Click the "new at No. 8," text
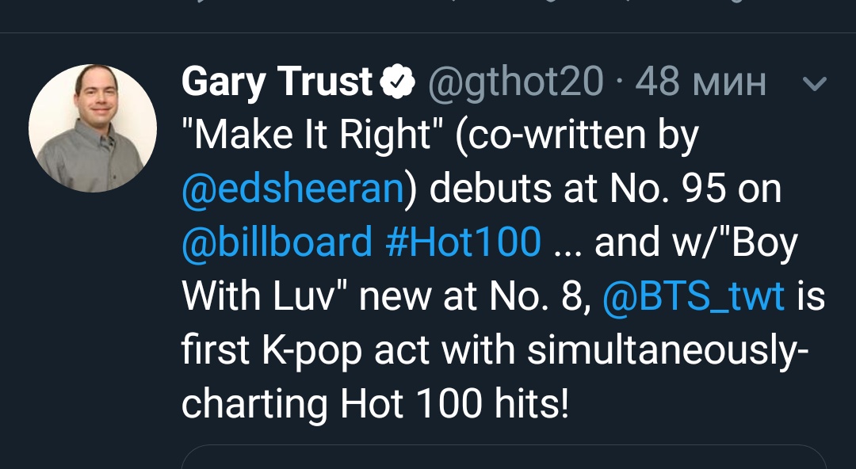 (475, 296)
